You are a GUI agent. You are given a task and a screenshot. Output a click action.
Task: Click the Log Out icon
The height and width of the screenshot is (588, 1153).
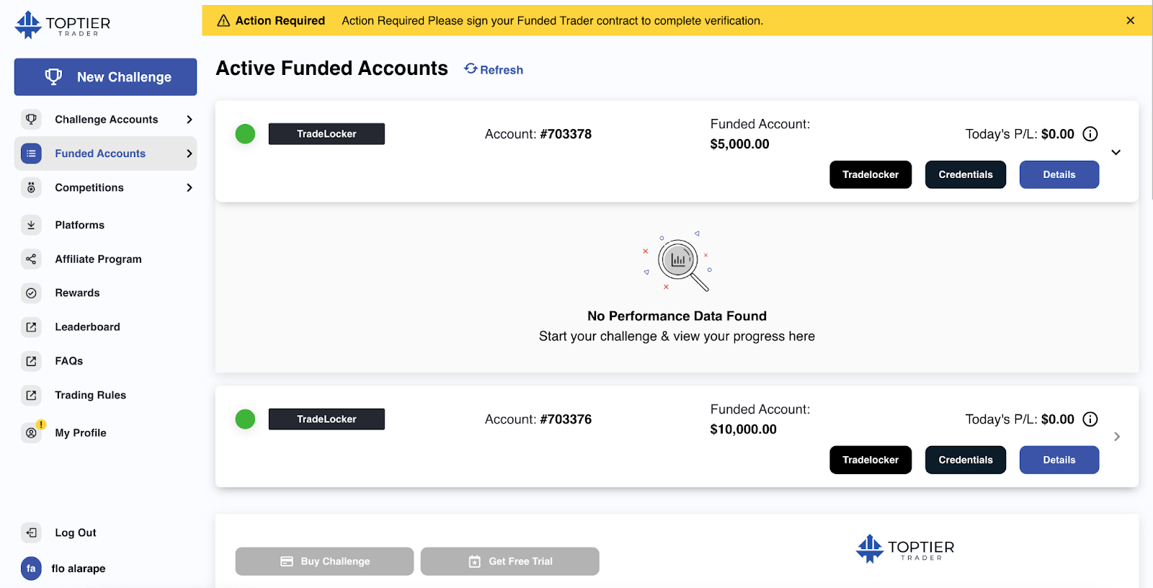[x=31, y=533]
